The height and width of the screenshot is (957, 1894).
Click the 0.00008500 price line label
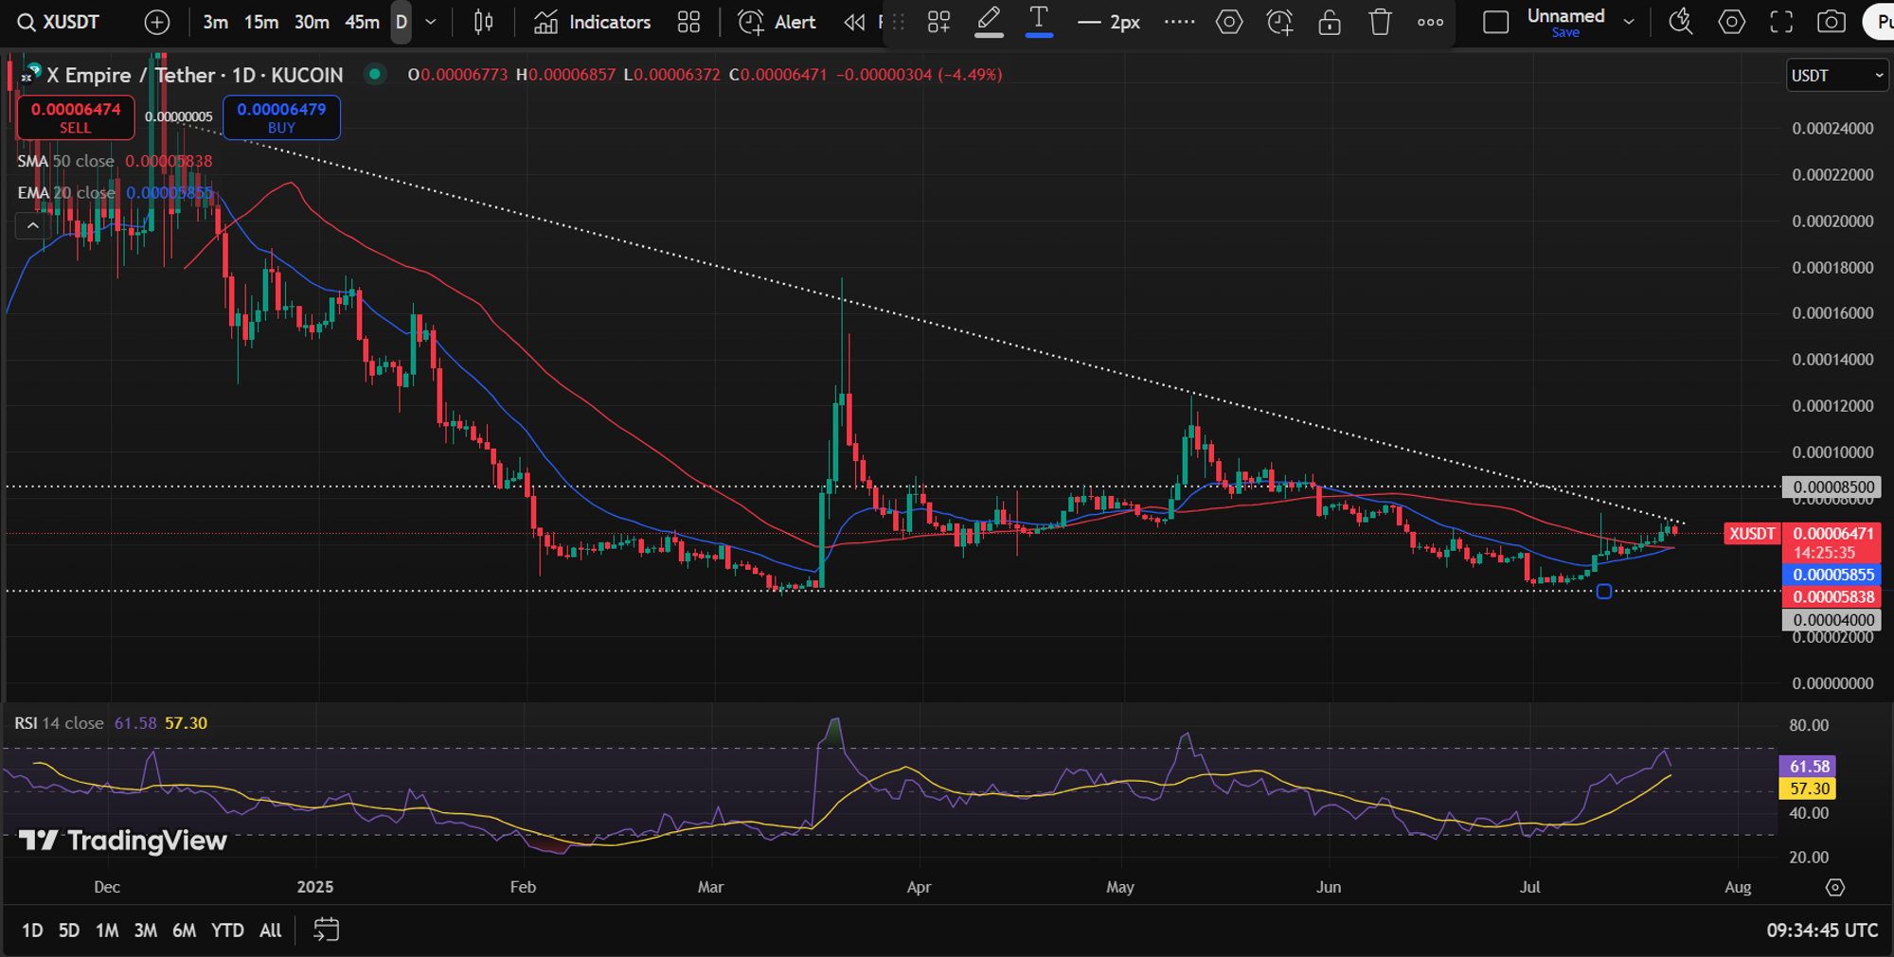[x=1833, y=487]
